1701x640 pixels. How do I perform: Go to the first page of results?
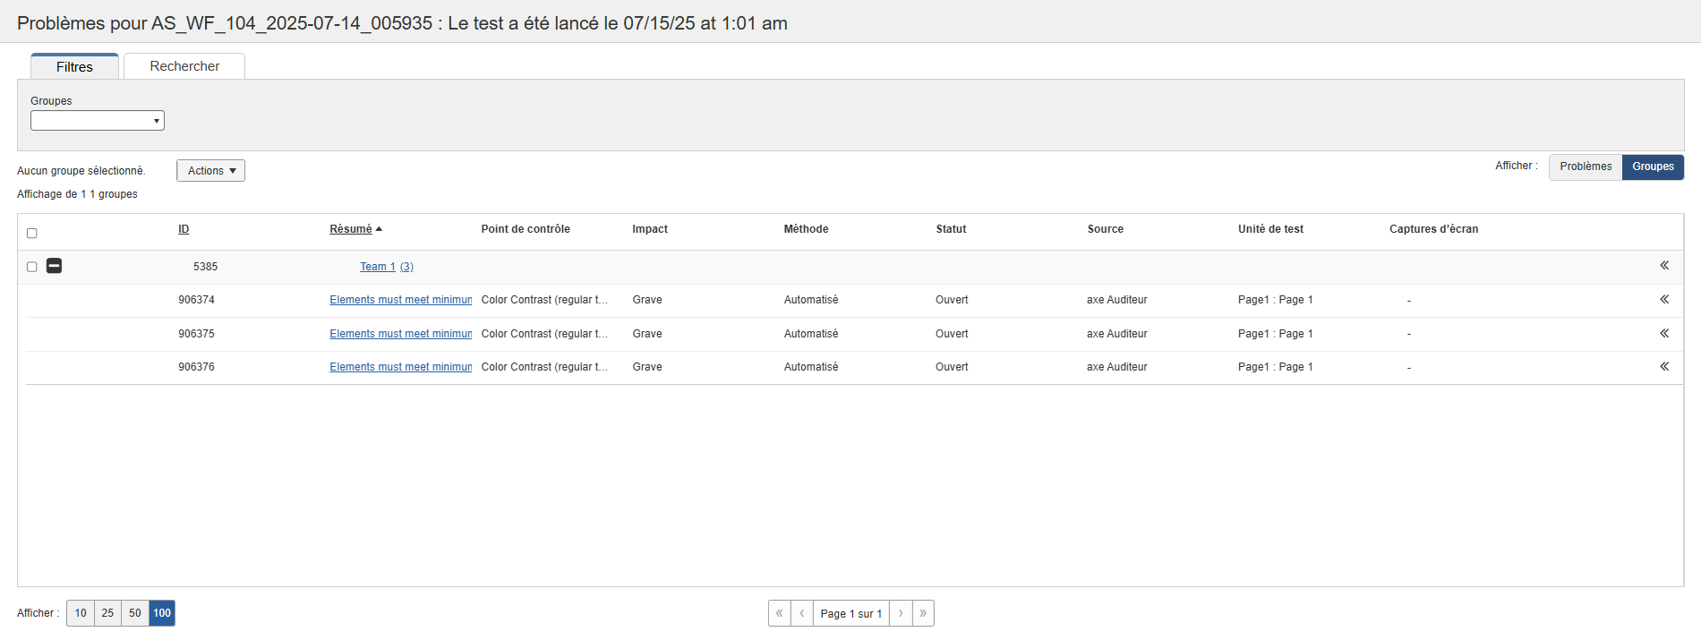point(780,613)
